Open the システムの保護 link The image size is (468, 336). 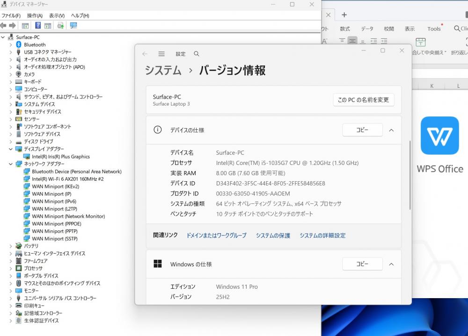click(x=273, y=236)
